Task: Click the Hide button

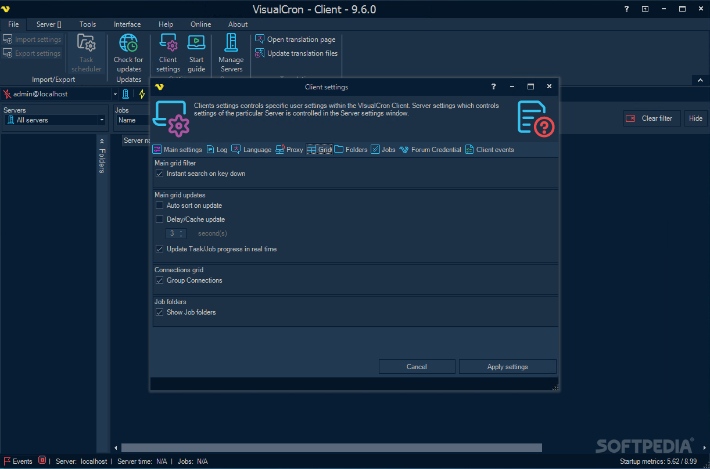Action: point(695,118)
